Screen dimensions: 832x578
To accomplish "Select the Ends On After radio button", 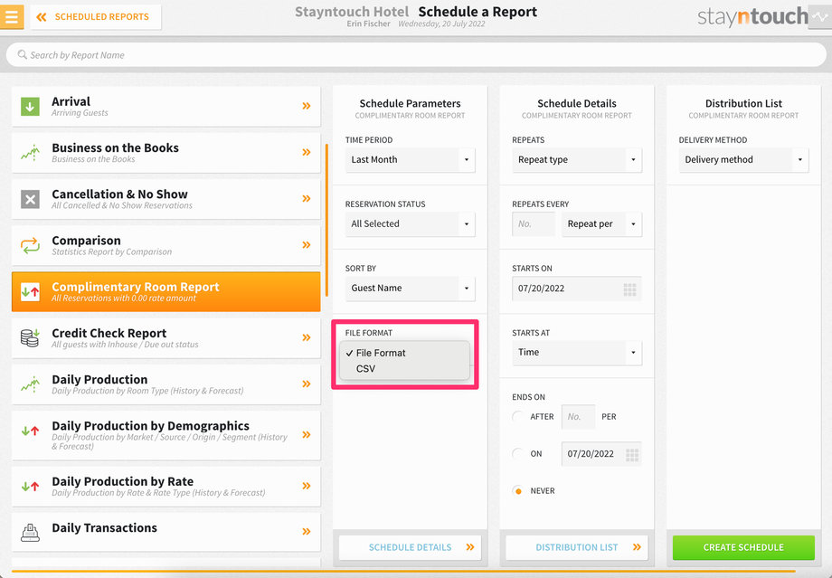I will pyautogui.click(x=518, y=417).
